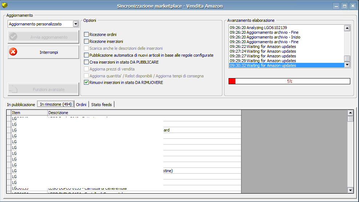Image resolution: width=359 pixels, height=202 pixels.
Task: Close the Sincronizzazione marketplace window
Action: [353, 6]
